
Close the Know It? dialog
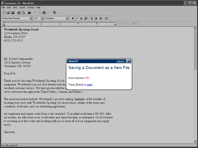point(129,61)
